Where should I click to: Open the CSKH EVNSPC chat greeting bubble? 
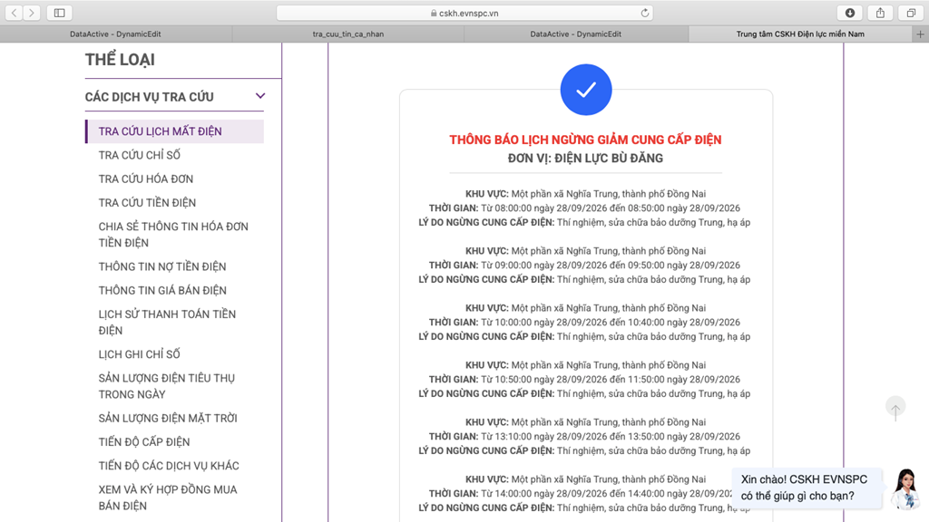[806, 488]
